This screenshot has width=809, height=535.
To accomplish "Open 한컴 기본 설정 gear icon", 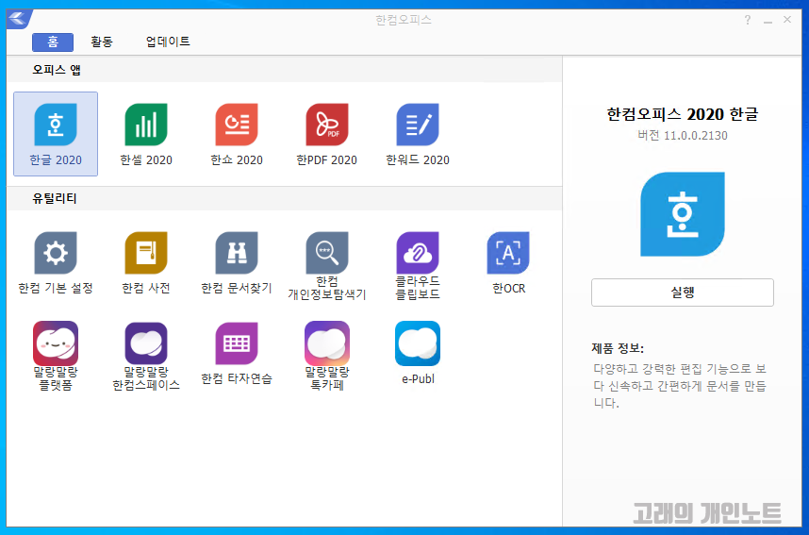I will click(56, 253).
